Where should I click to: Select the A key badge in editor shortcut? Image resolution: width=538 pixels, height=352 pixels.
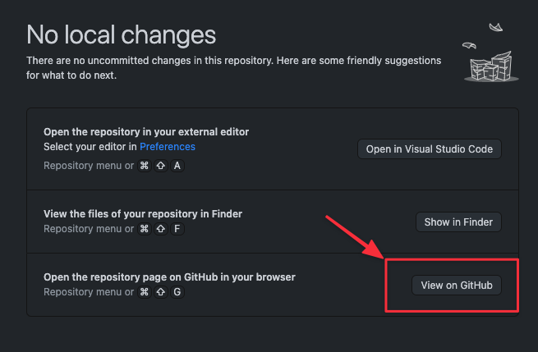(177, 166)
